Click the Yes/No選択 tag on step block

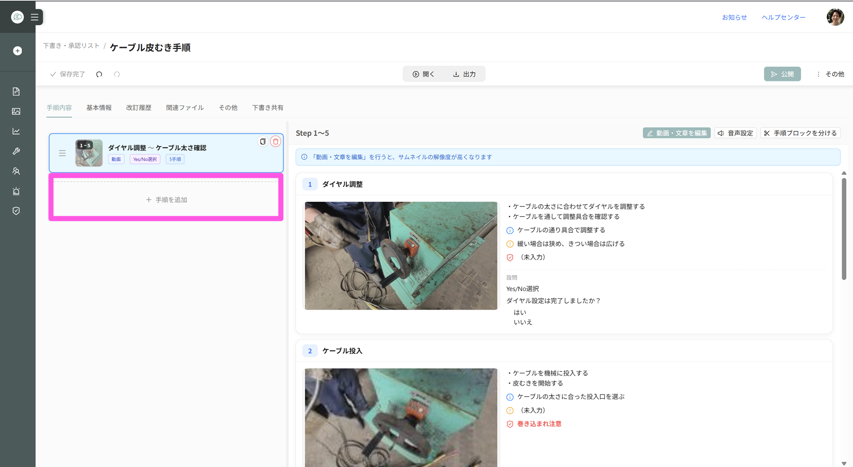coord(145,159)
